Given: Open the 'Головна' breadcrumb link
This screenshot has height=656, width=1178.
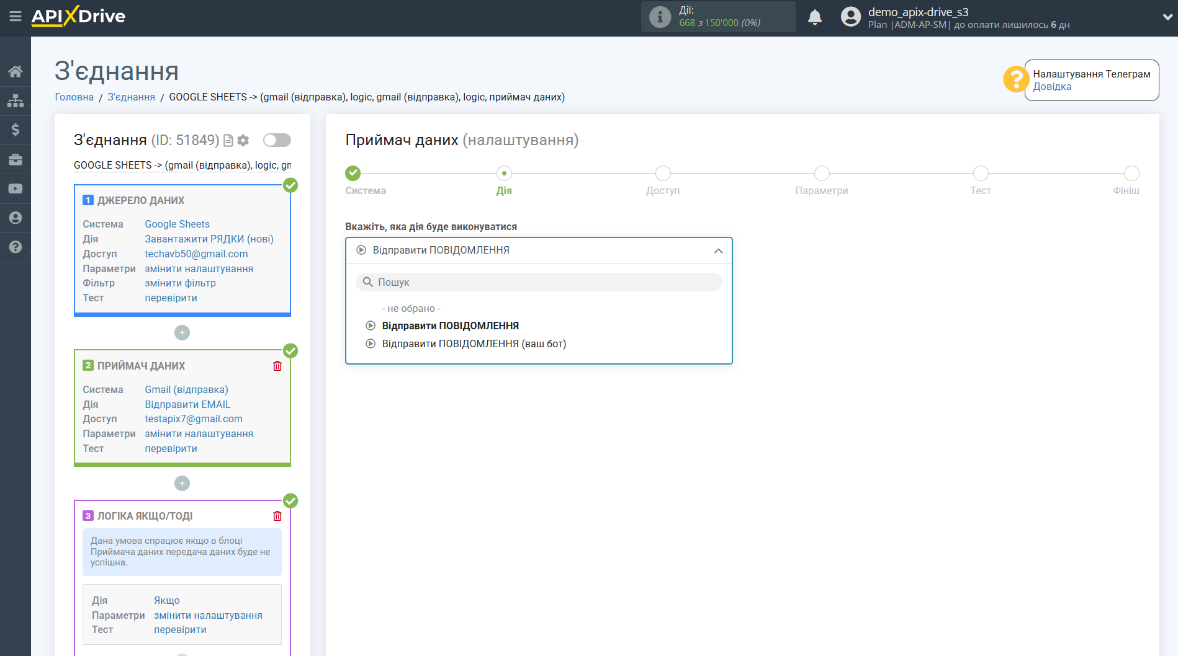Looking at the screenshot, I should [x=74, y=97].
